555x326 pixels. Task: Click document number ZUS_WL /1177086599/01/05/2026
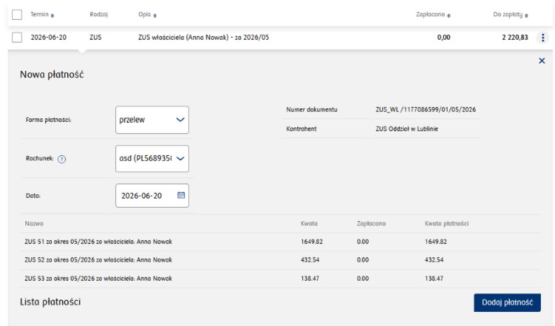pos(426,110)
